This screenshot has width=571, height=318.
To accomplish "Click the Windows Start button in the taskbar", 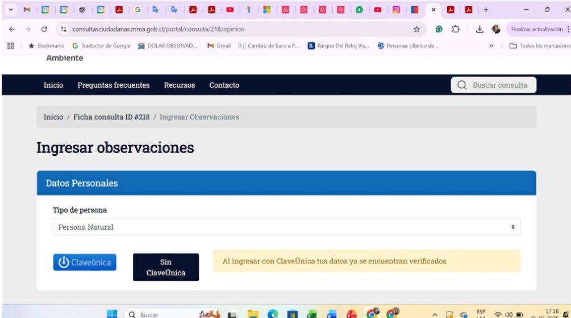I will tap(112, 313).
